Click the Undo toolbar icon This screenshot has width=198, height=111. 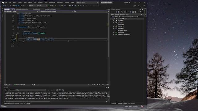22,6
